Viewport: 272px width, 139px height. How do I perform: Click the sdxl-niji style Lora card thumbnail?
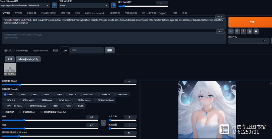point(10,69)
